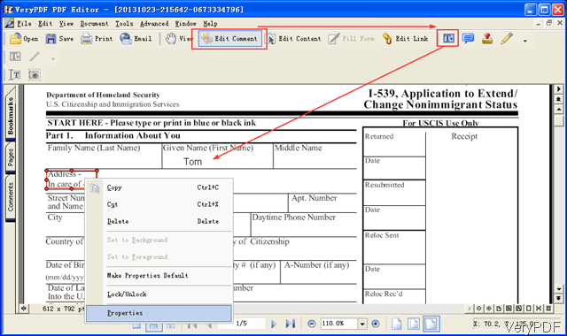The width and height of the screenshot is (567, 336).
Task: Save the document with the Save button
Action: pos(59,39)
